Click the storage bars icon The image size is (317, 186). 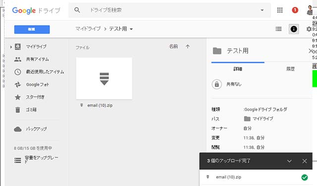coord(18,160)
